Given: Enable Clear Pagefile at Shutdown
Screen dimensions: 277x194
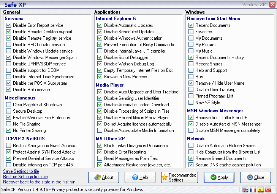Looking at the screenshot, I should point(8,105).
